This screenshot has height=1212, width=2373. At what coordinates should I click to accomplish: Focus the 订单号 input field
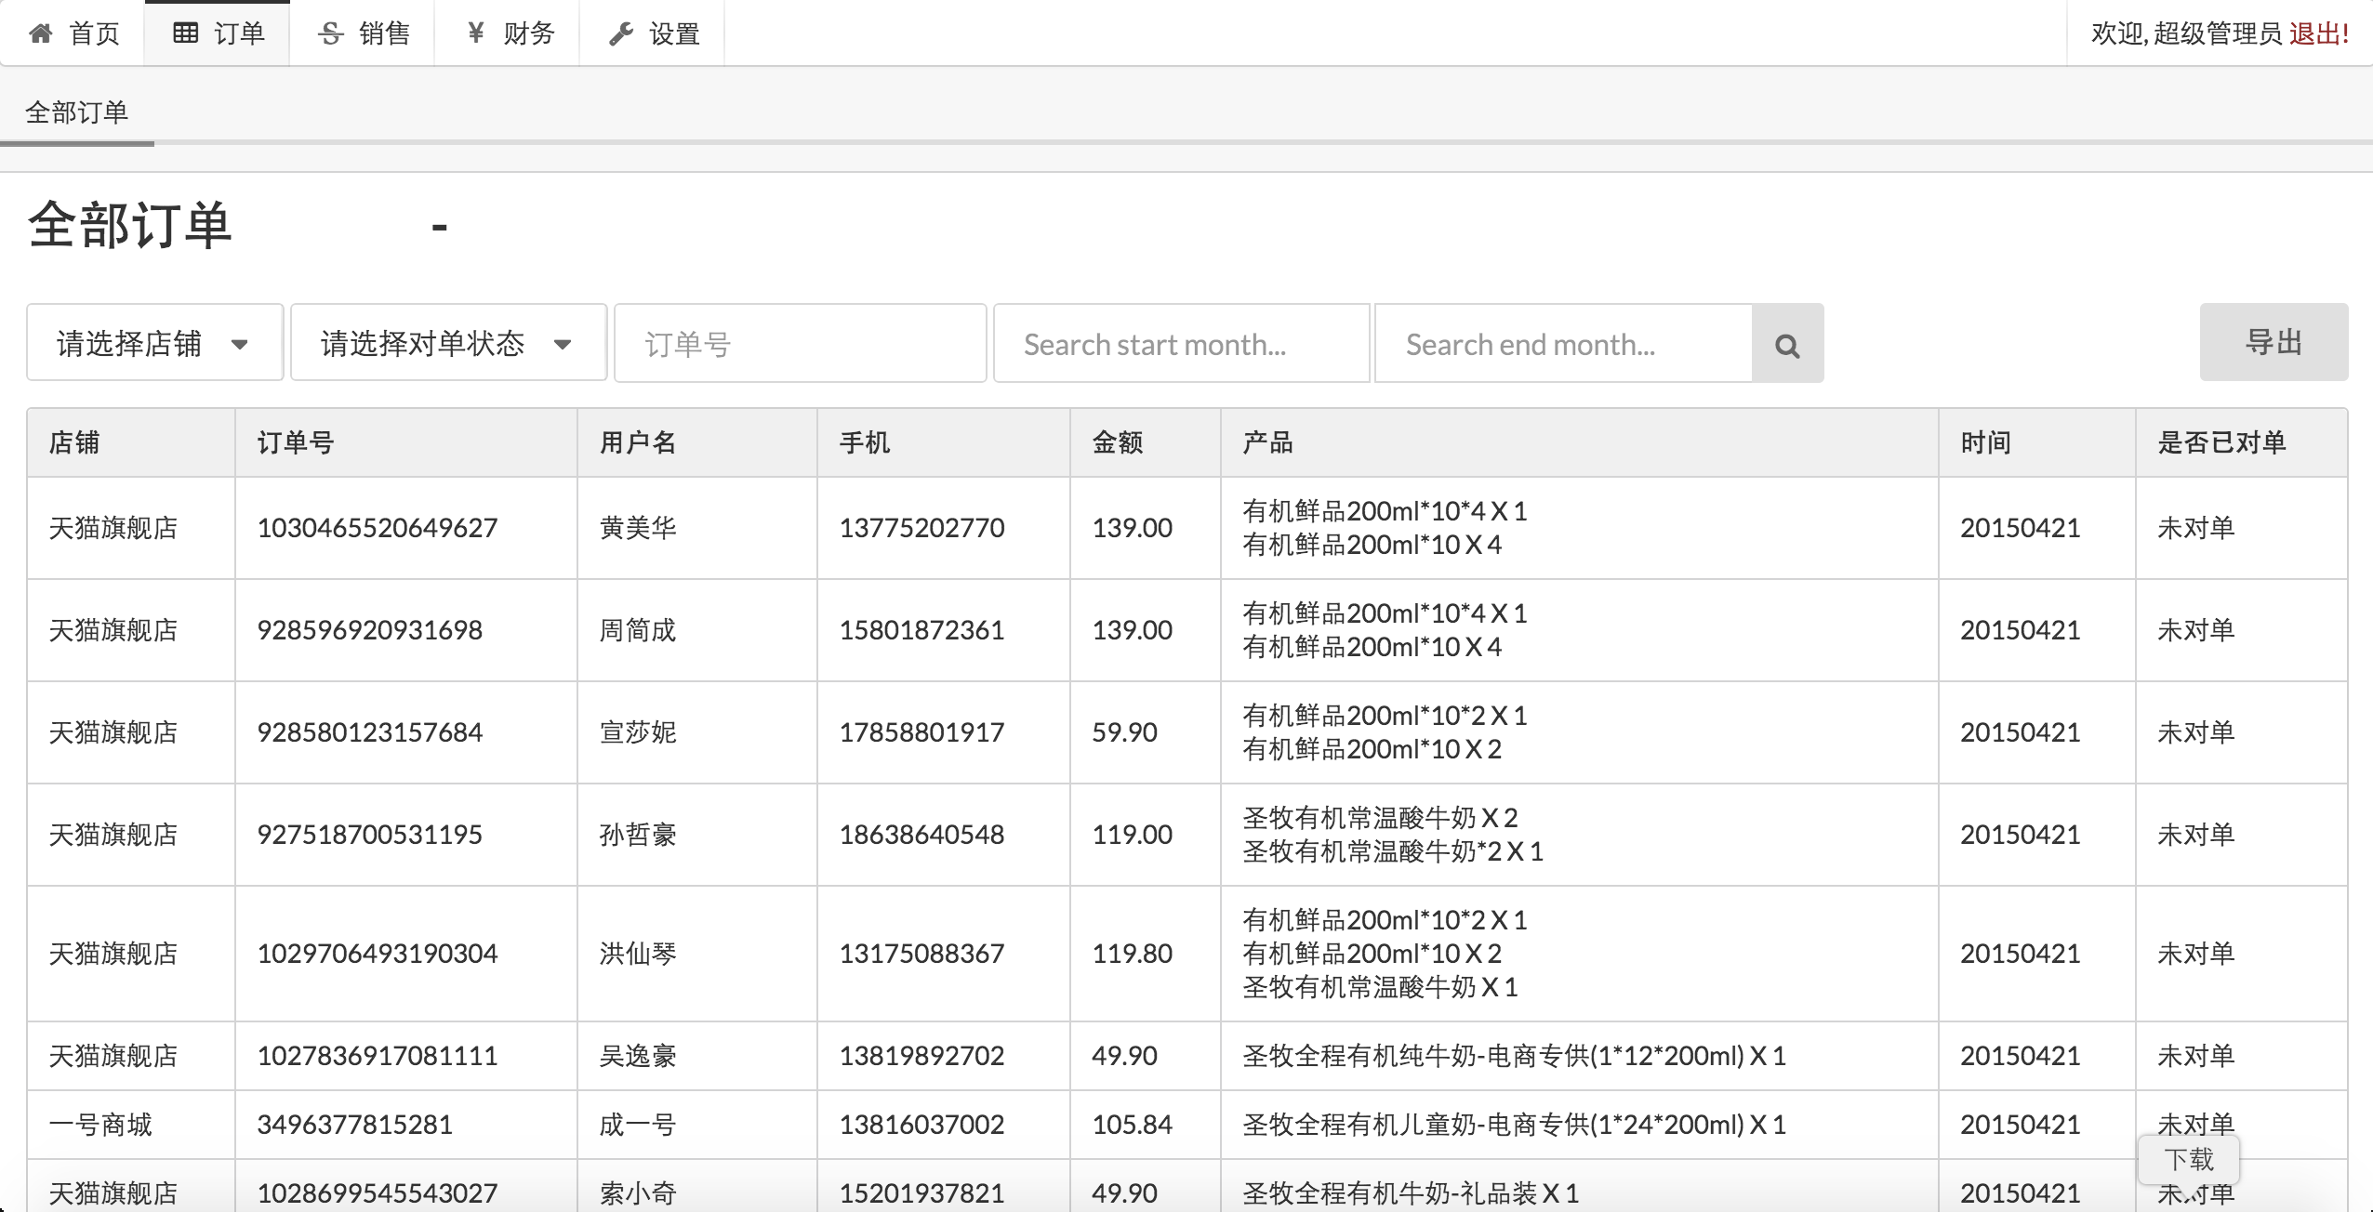click(800, 344)
